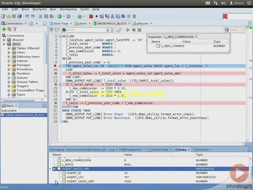253x190 pixels.
Task: Click the Garbage Collection trash icon
Action: [x=134, y=16]
